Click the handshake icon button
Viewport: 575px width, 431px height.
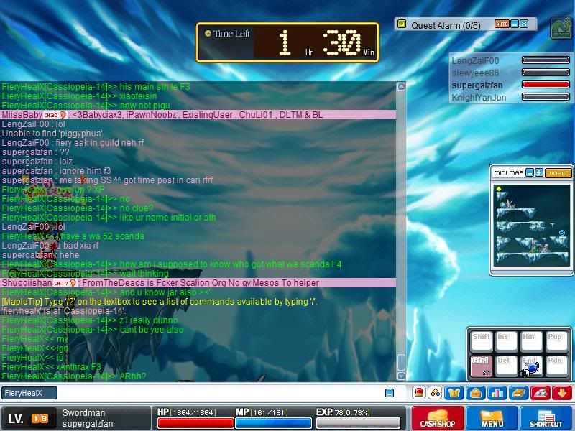pyautogui.click(x=436, y=393)
